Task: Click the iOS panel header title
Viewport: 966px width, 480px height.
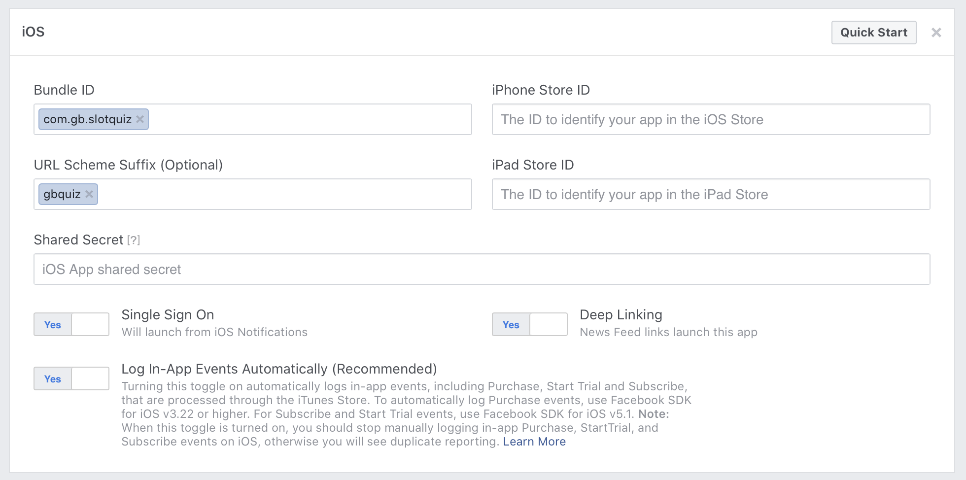Action: [x=33, y=32]
